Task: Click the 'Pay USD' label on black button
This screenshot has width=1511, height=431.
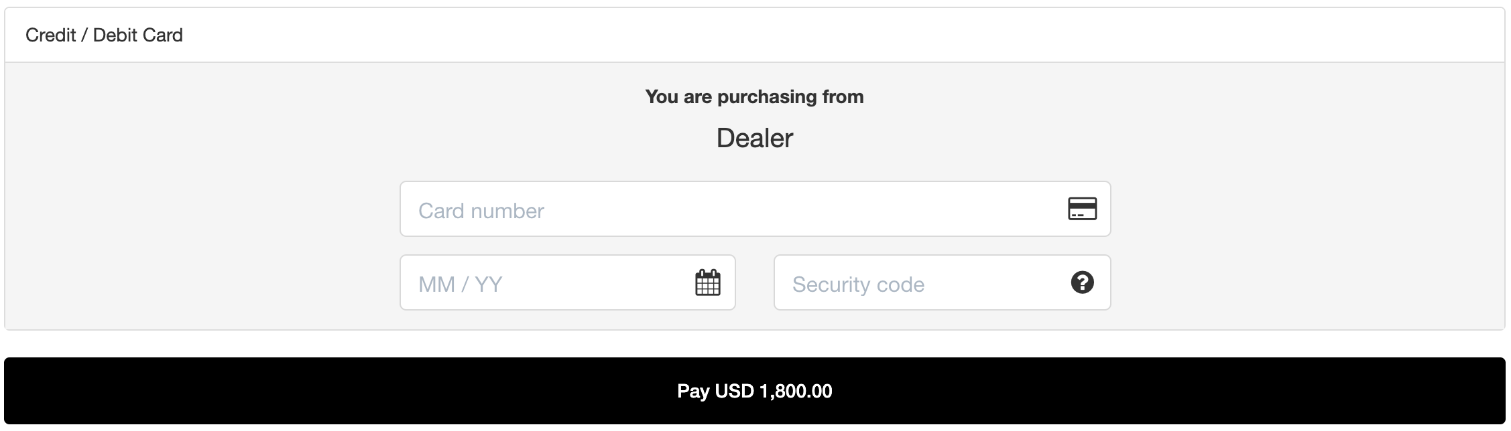Action: [x=715, y=391]
